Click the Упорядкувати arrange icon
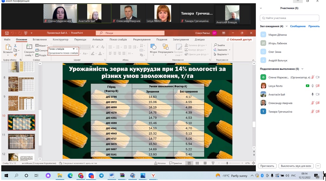Image resolution: width=326 pixels, height=181 pixels. (165, 47)
